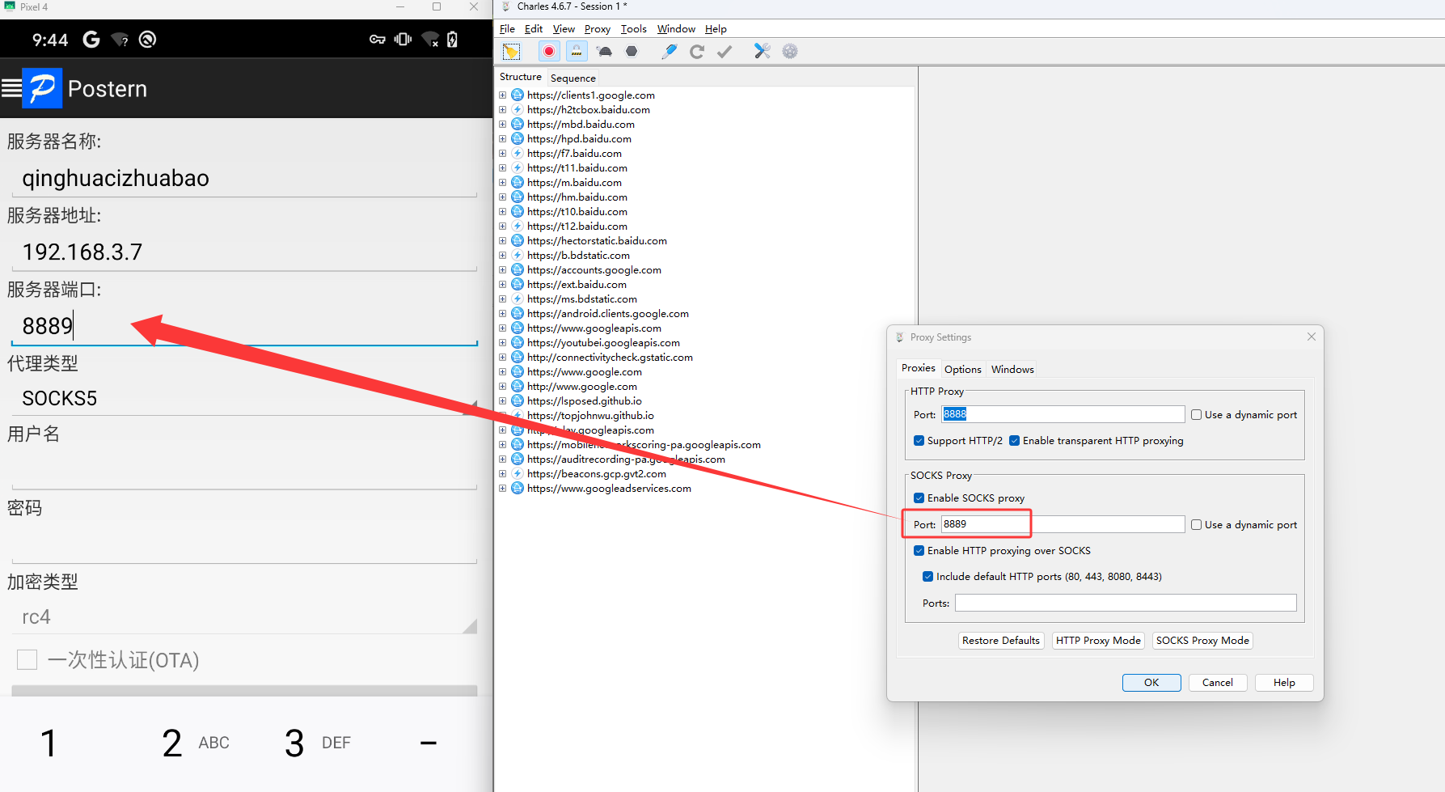Screen dimensions: 1445x792
Task: Click lightning icon for https://b.bdstatic.com
Action: pos(518,256)
